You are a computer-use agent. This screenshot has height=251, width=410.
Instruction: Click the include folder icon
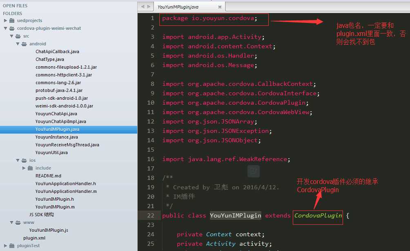click(30, 168)
